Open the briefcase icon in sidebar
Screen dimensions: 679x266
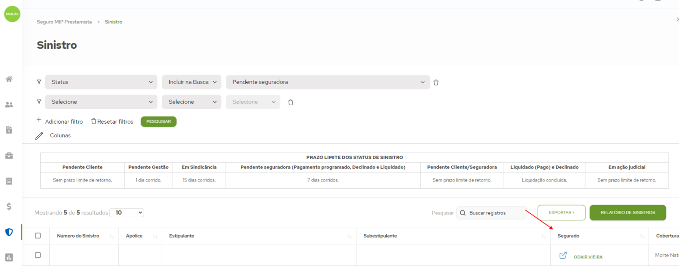[9, 156]
